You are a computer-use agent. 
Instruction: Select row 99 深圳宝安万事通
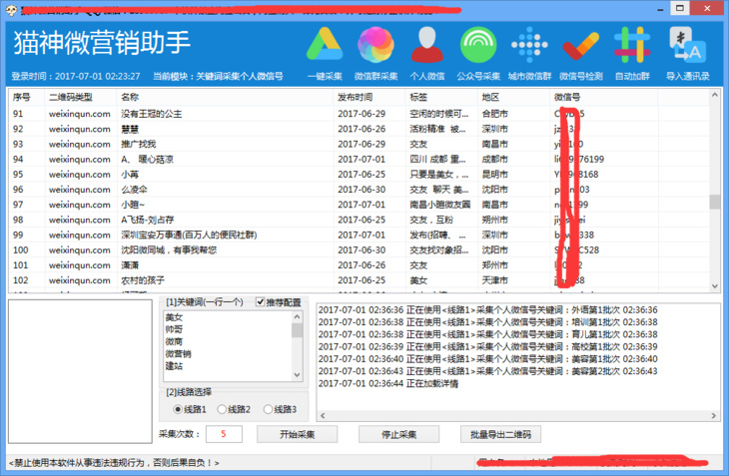[358, 235]
